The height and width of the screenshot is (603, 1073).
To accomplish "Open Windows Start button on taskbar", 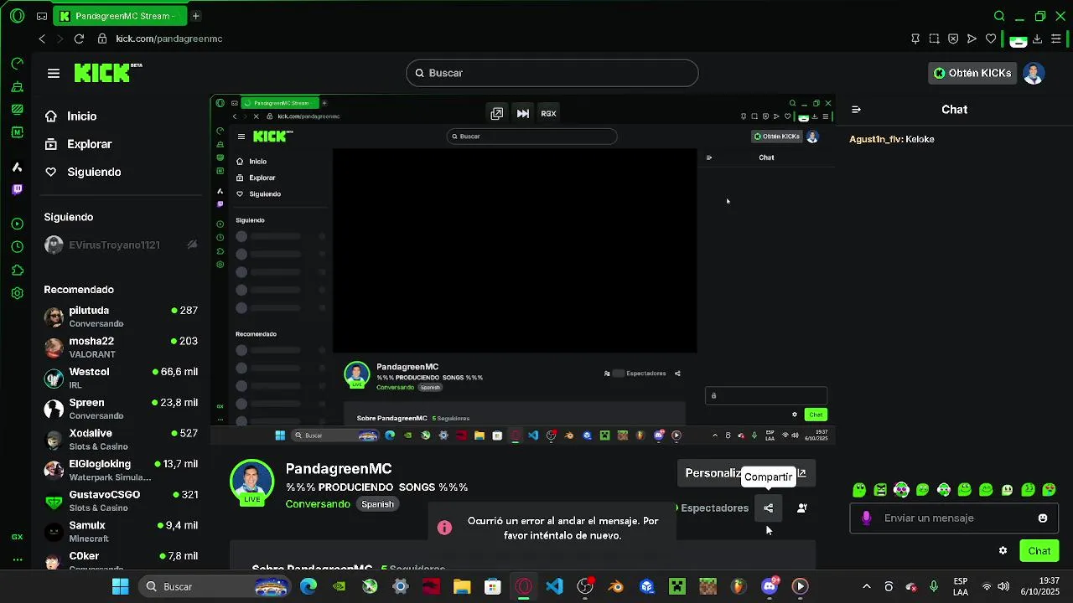I will pyautogui.click(x=120, y=586).
